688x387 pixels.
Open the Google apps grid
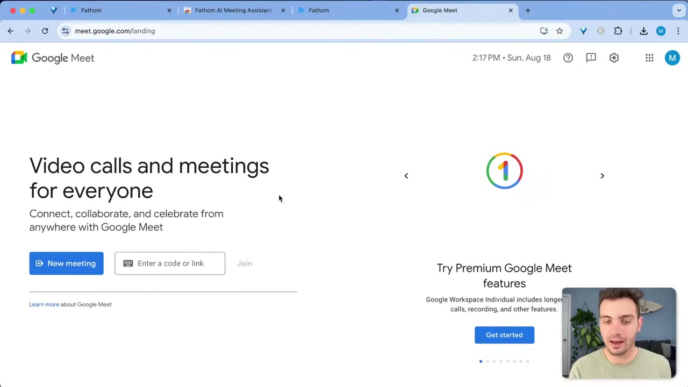click(649, 58)
